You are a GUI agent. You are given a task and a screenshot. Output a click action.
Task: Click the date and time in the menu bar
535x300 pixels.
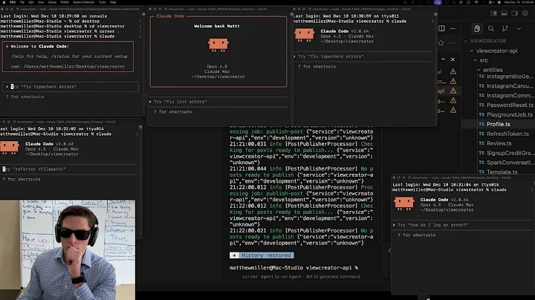[519, 2]
